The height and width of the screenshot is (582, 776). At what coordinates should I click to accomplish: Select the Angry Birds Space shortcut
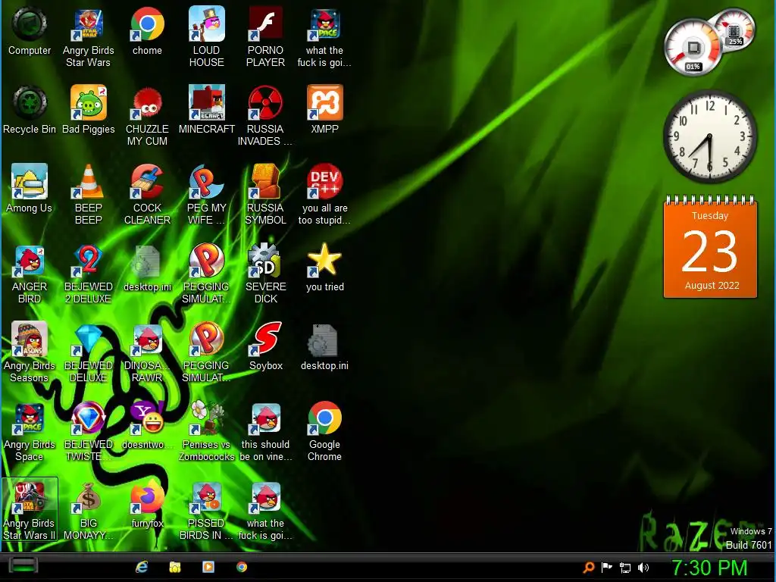(30, 431)
